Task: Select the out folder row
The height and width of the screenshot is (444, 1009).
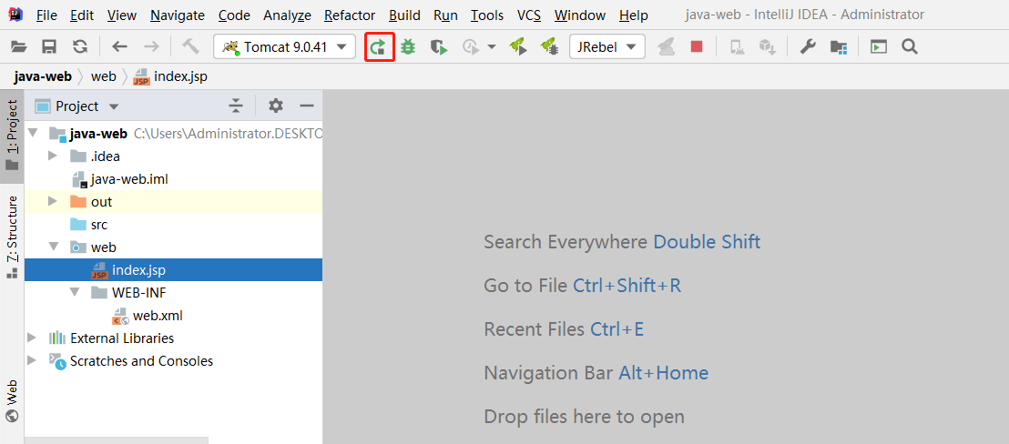Action: coord(173,202)
